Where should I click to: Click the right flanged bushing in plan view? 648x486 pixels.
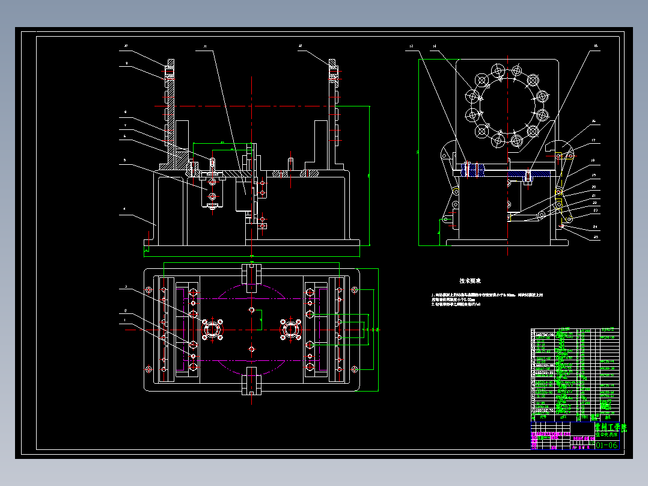(290, 330)
